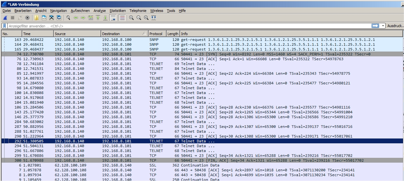Toggle packet list colorization
Image resolution: width=404 pixels, height=181 pixels.
coord(122,18)
